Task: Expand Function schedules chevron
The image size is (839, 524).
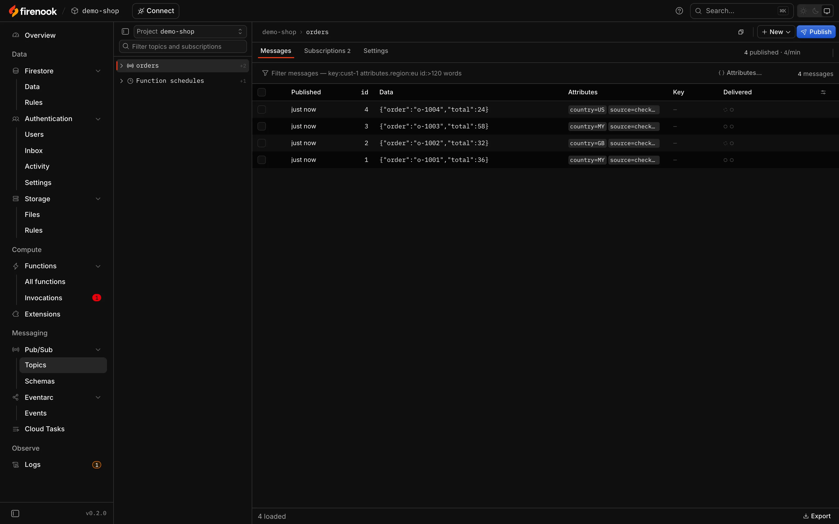Action: click(122, 81)
